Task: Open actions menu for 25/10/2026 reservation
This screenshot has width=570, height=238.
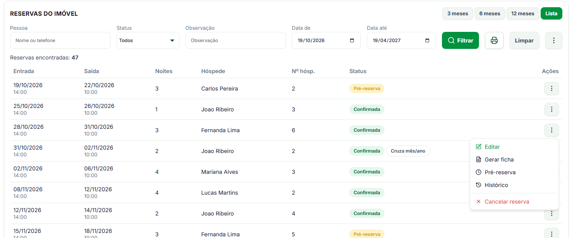Action: 551,109
